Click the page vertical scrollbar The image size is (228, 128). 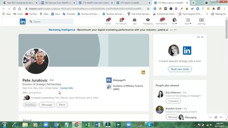[227, 29]
